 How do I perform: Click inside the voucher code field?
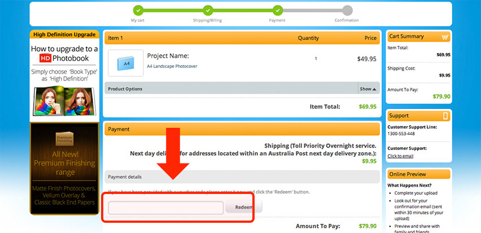(x=165, y=208)
